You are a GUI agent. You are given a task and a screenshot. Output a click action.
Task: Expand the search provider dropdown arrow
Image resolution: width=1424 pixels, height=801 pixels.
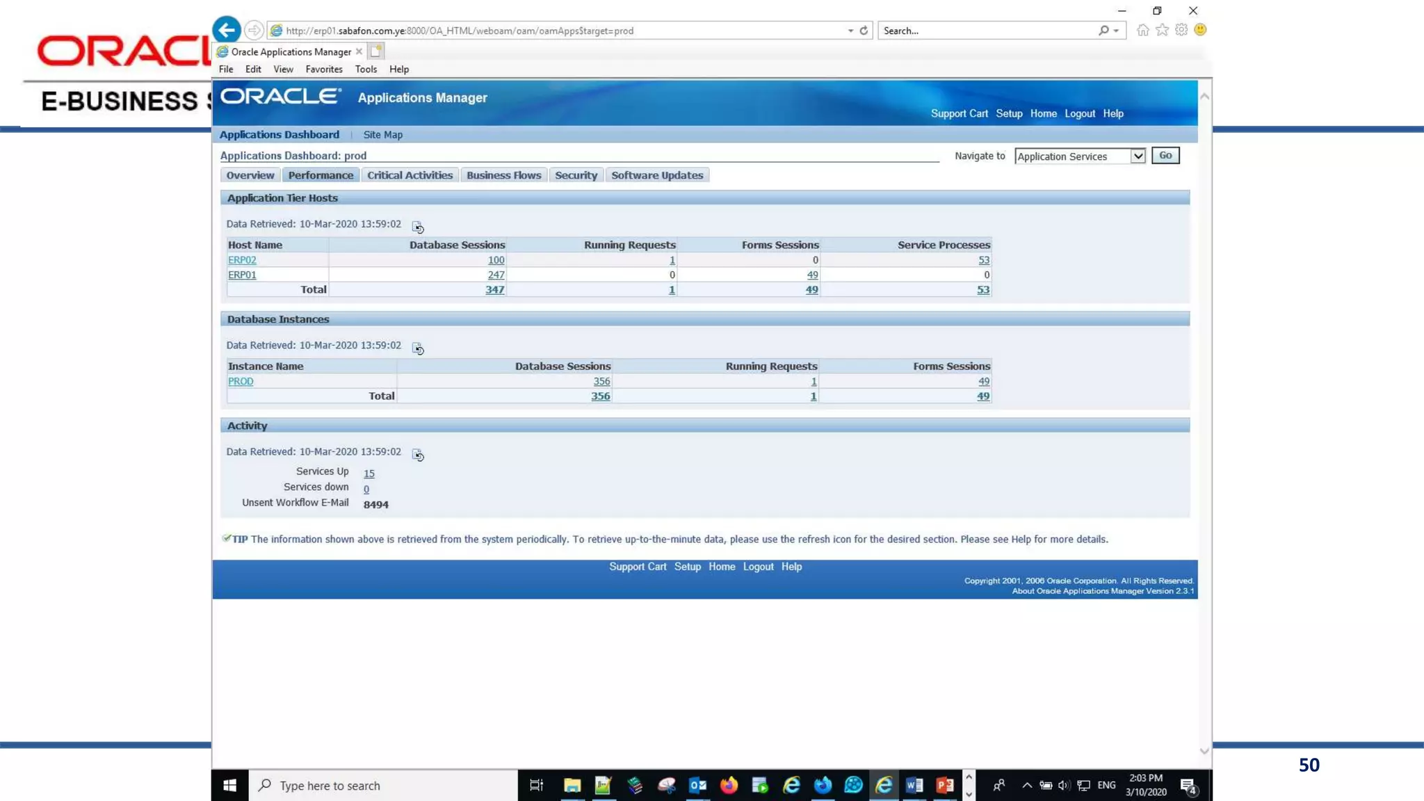[x=1117, y=31]
